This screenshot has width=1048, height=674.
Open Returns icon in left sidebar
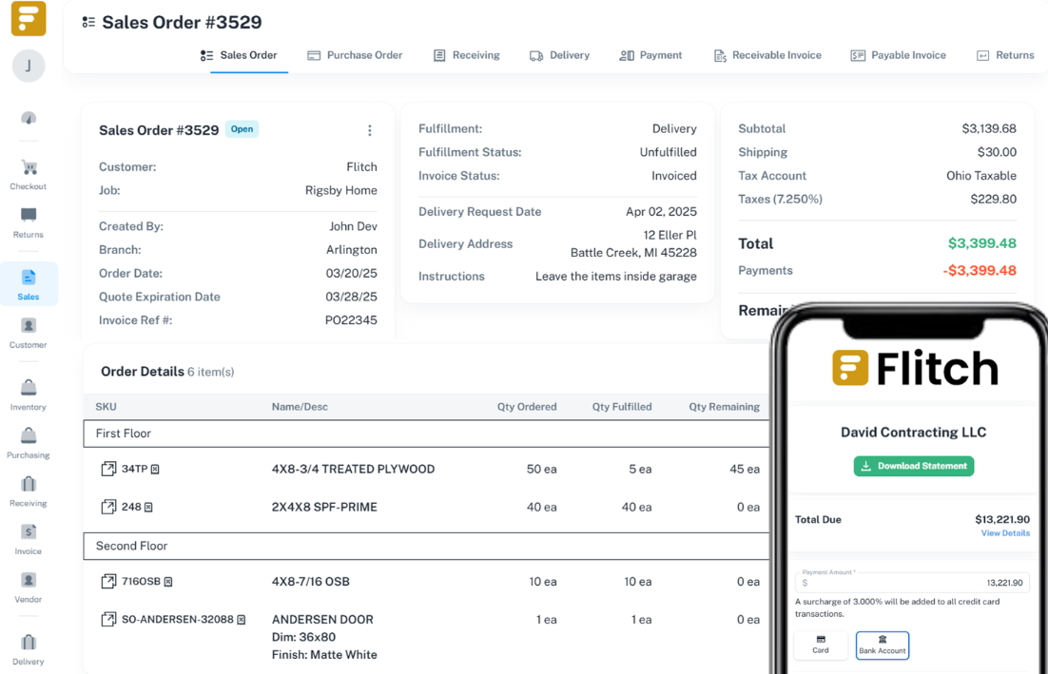[29, 215]
